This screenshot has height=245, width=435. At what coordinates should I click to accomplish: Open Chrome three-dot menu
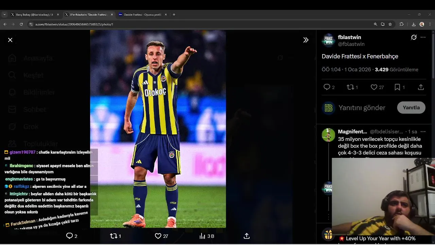pyautogui.click(x=430, y=24)
